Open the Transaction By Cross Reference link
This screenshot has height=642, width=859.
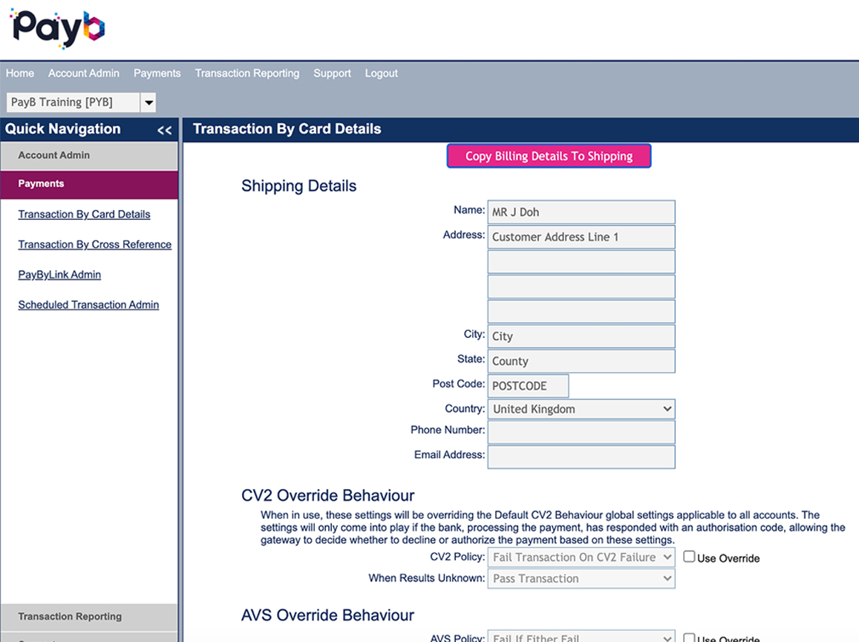(95, 244)
